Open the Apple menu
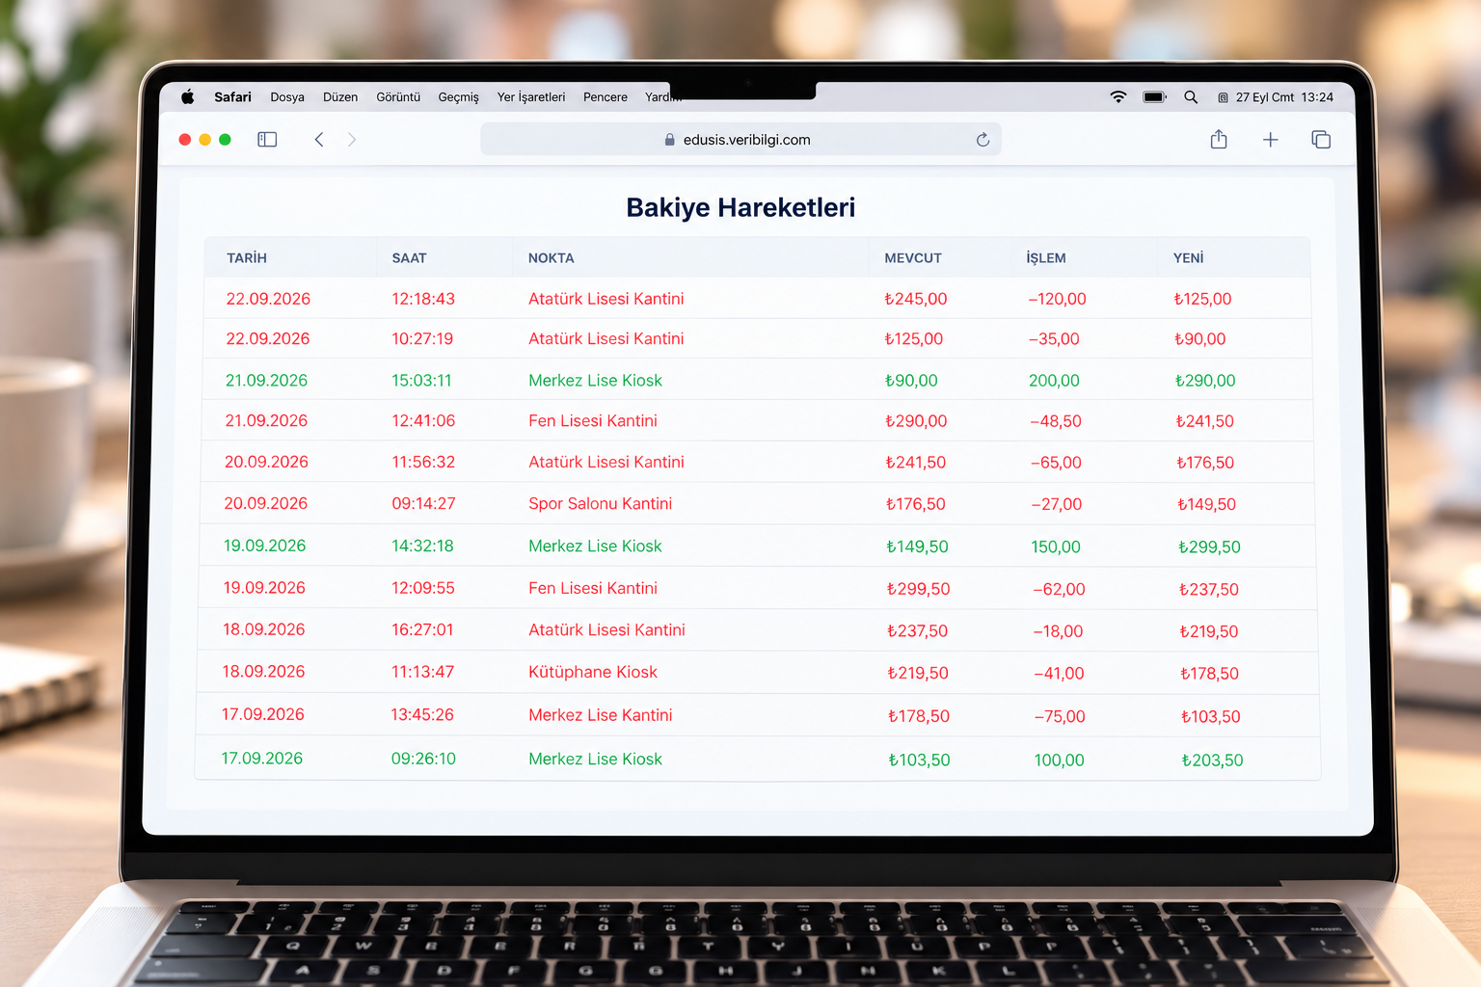1481x987 pixels. [x=188, y=96]
